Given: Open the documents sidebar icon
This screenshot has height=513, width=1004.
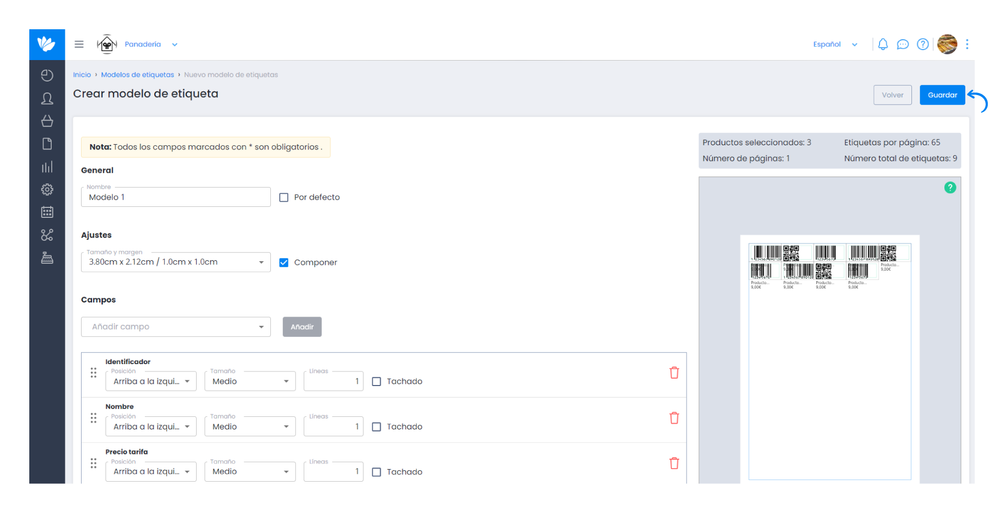Looking at the screenshot, I should 47,144.
